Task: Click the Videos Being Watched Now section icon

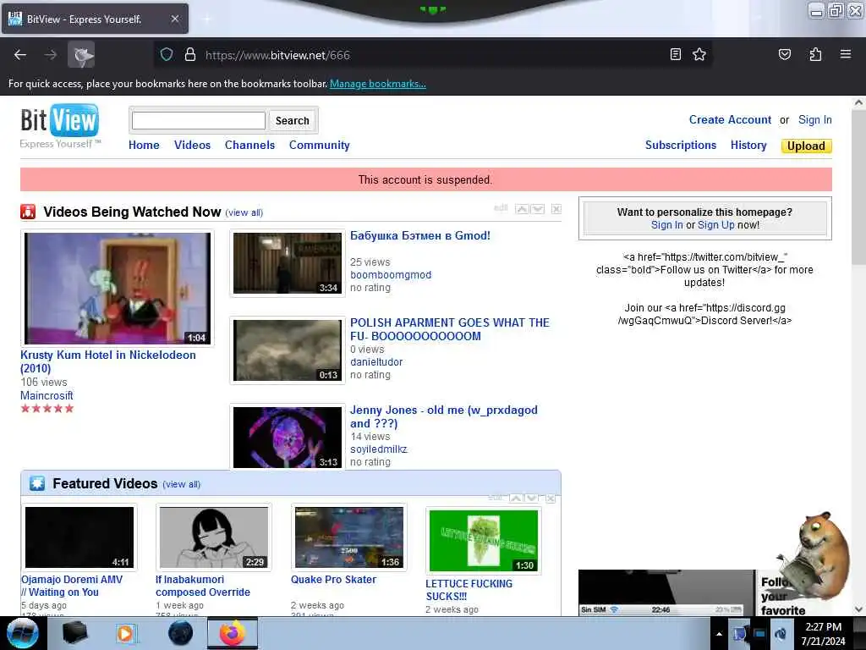Action: (28, 212)
